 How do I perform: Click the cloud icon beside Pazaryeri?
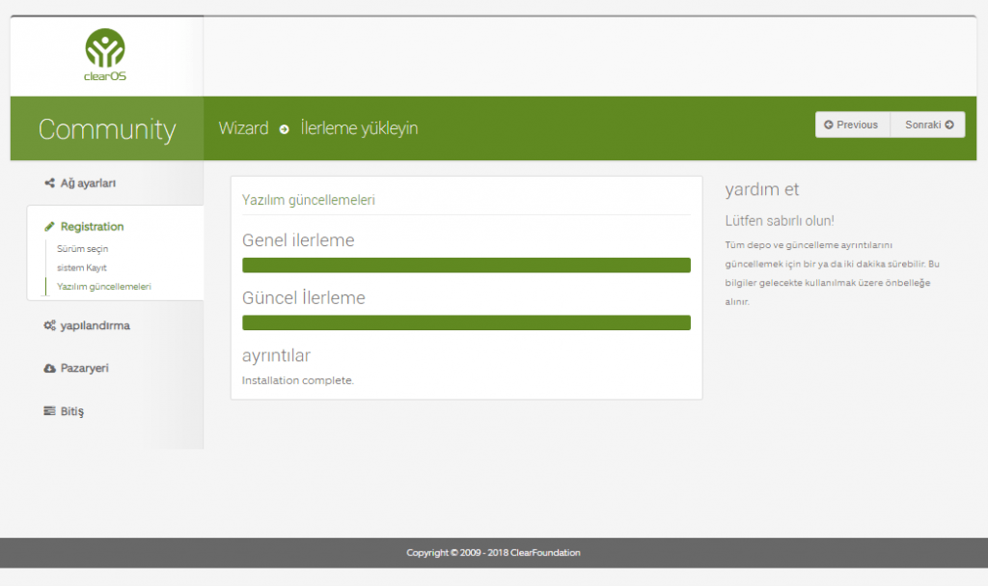pos(49,369)
